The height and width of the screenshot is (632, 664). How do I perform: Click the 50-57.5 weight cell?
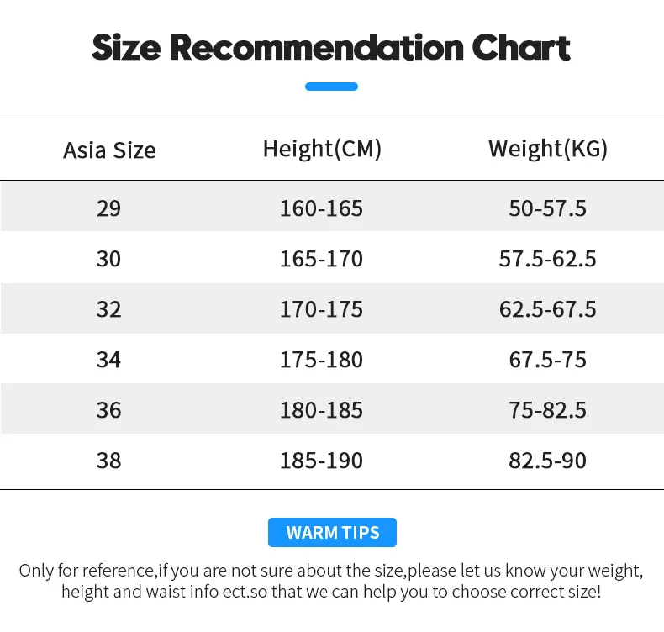point(547,208)
